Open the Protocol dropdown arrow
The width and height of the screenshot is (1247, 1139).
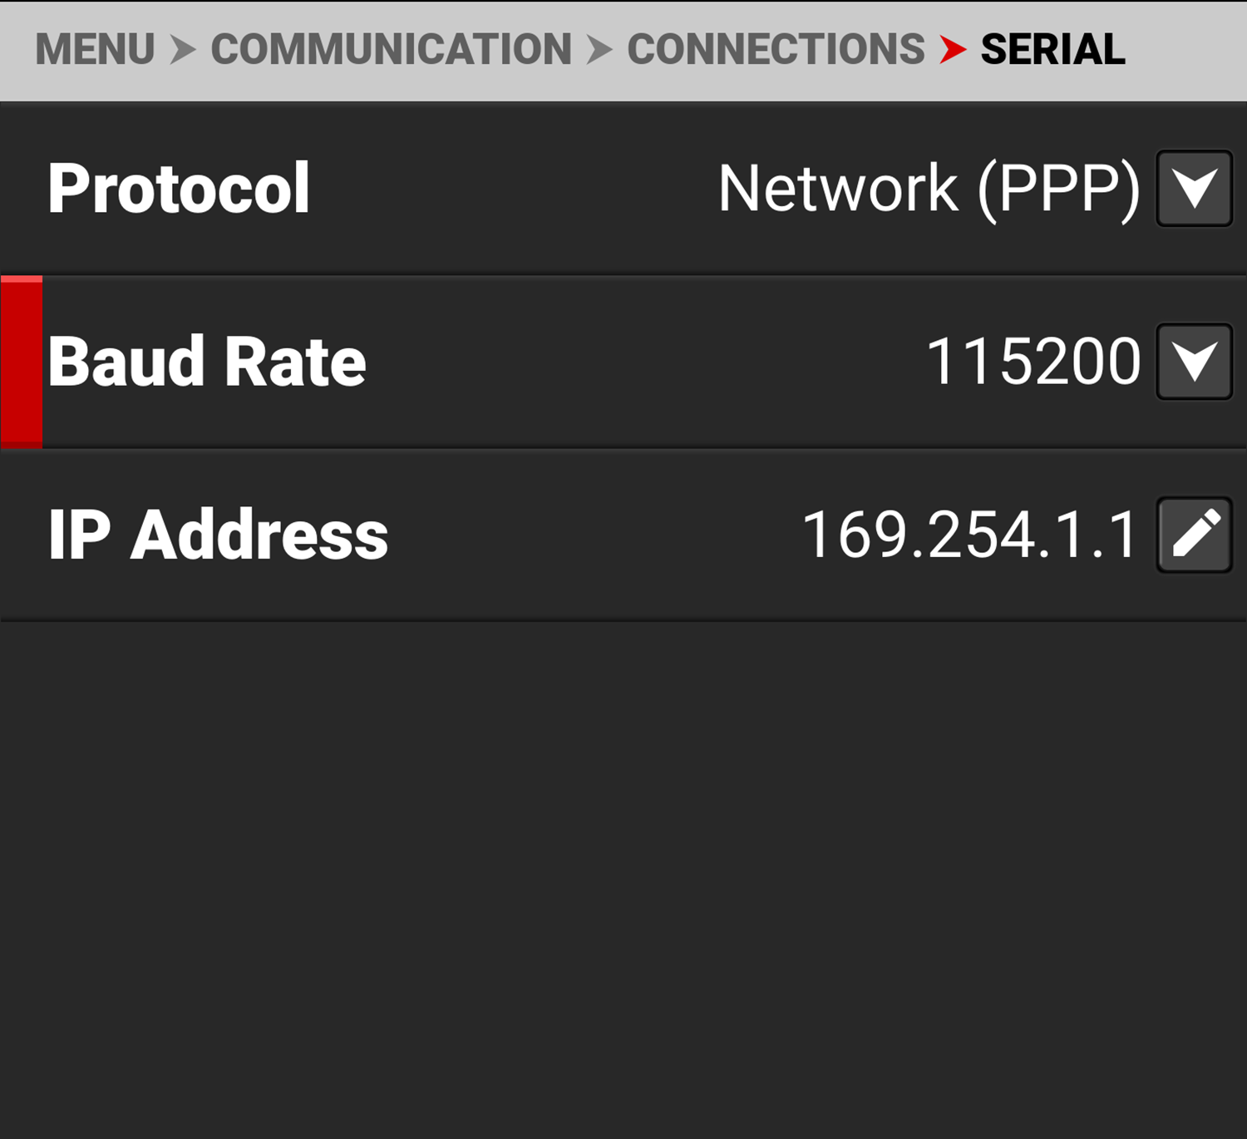(1194, 189)
